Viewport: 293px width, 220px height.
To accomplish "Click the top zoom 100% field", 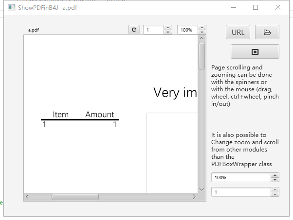I will tap(187, 30).
